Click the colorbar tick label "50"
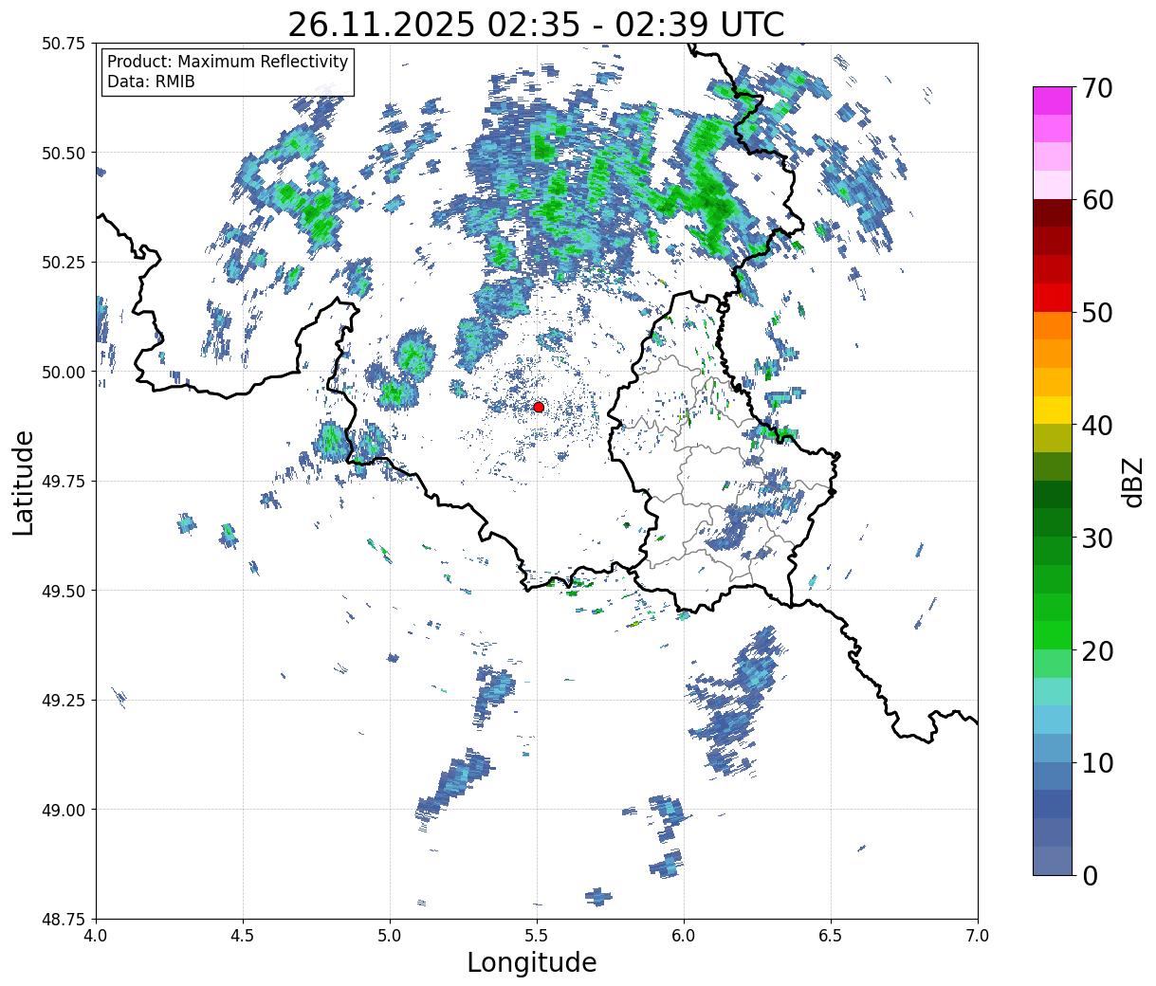The width and height of the screenshot is (1156, 986). pos(1097,313)
